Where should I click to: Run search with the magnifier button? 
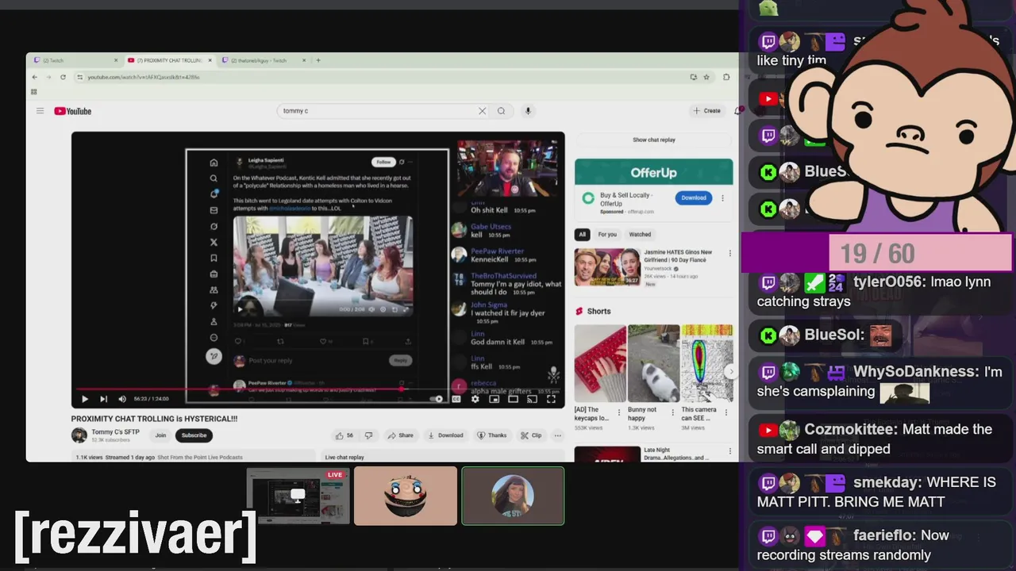coord(502,111)
